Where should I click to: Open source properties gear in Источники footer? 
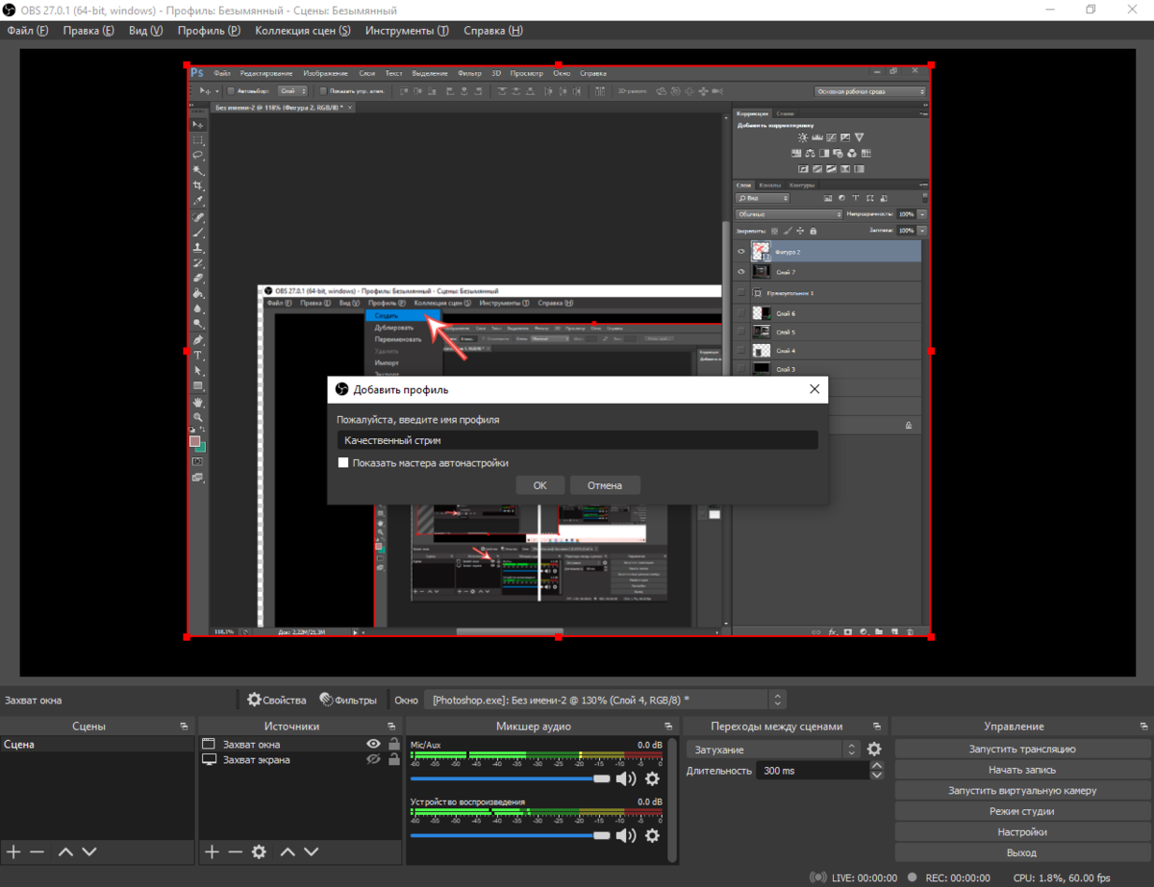259,851
